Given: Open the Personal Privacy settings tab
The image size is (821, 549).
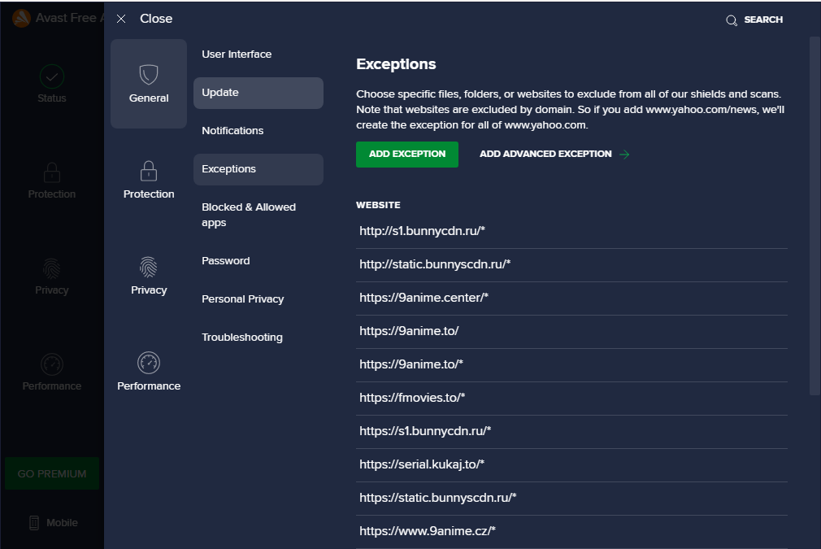Looking at the screenshot, I should pyautogui.click(x=258, y=299).
